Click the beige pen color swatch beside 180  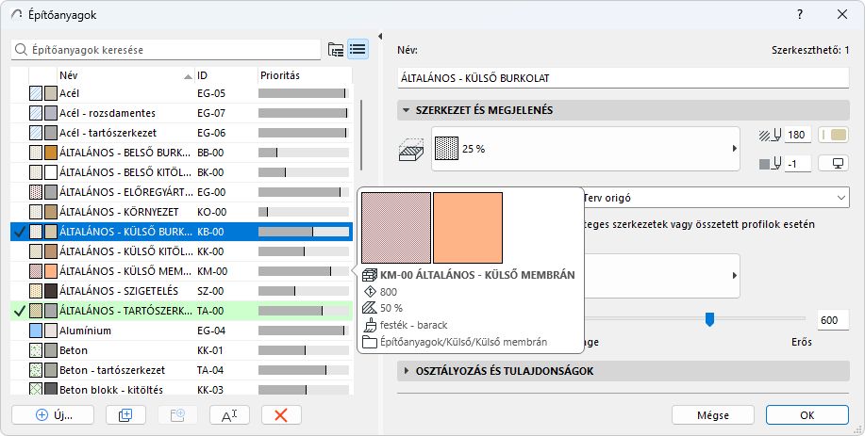(833, 135)
